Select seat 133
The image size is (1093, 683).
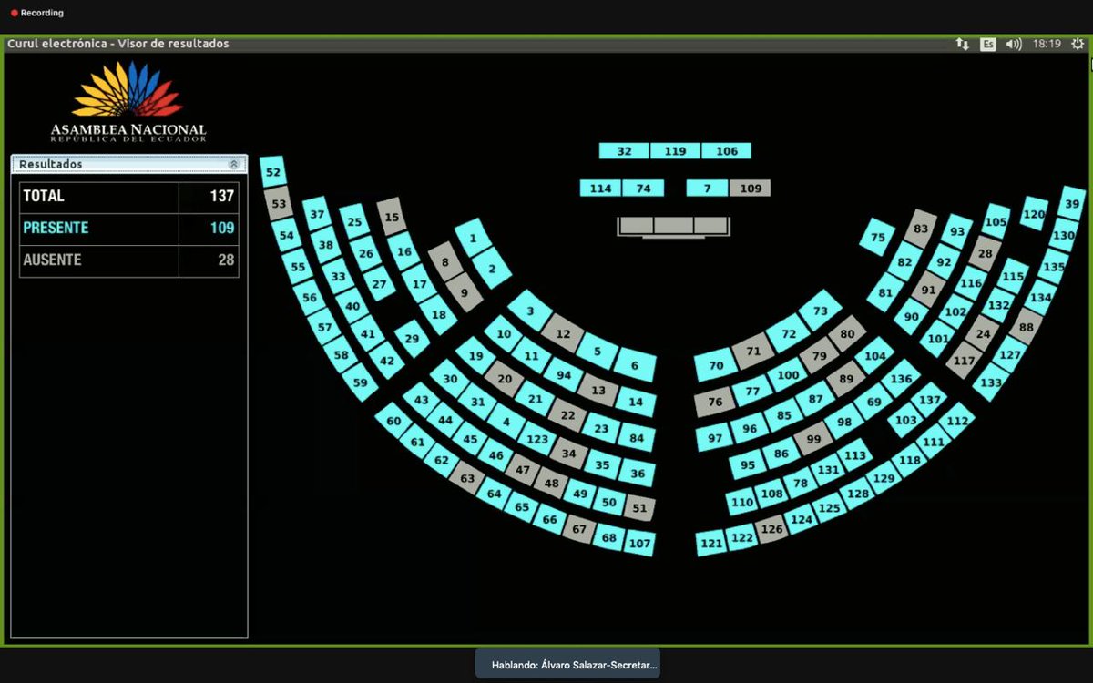[x=991, y=382]
